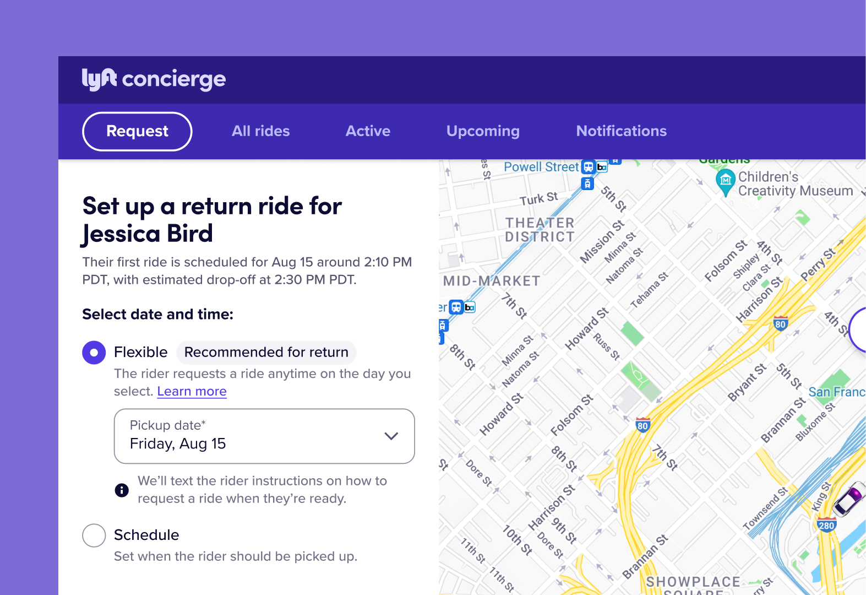Click the I-280 highway shield on map
866x595 pixels.
click(826, 525)
